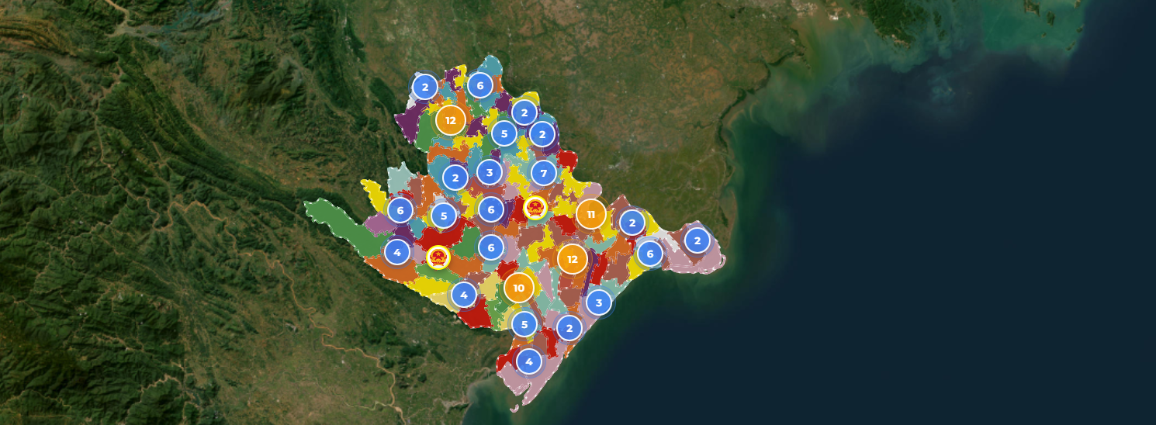
Task: Select the national emblem marker in the western area
Action: click(438, 257)
